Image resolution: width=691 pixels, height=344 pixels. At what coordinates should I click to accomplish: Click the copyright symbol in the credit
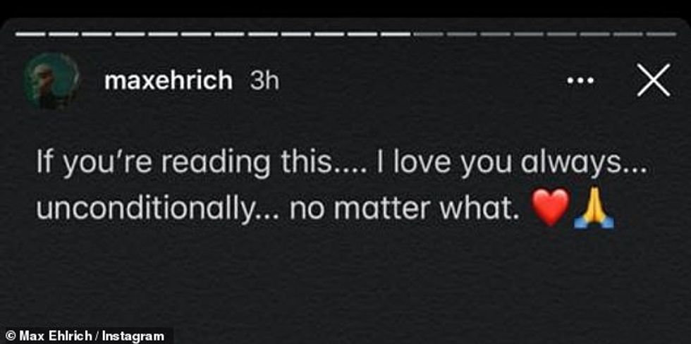10,336
